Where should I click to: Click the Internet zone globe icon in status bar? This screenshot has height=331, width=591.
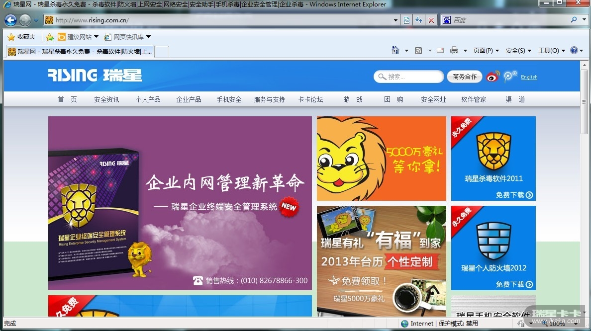coord(405,324)
